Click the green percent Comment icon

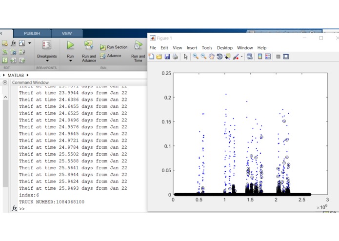[5, 52]
